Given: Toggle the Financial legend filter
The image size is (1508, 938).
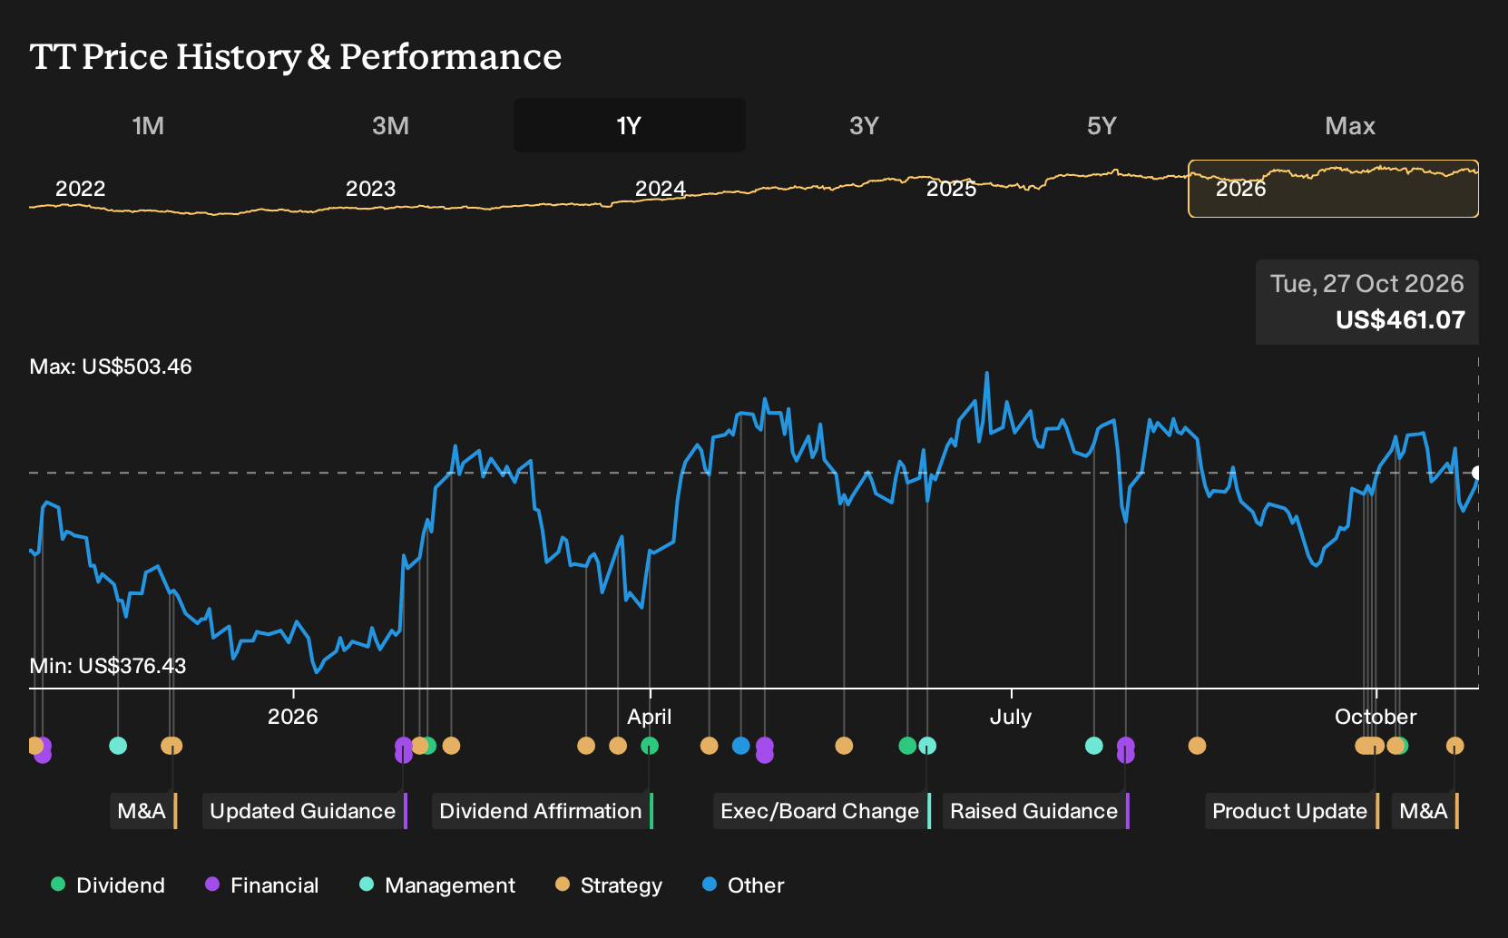Looking at the screenshot, I should 262,885.
